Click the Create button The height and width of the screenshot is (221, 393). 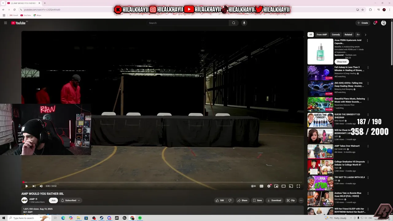pos(363,23)
